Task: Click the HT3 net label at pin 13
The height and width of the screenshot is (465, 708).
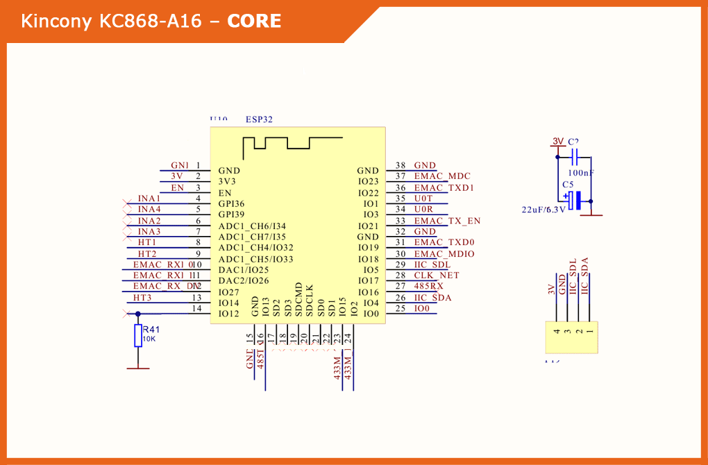Action: tap(142, 297)
